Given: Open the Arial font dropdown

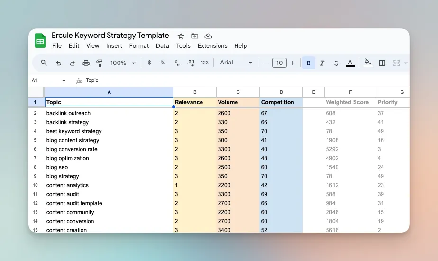Looking at the screenshot, I should point(236,63).
